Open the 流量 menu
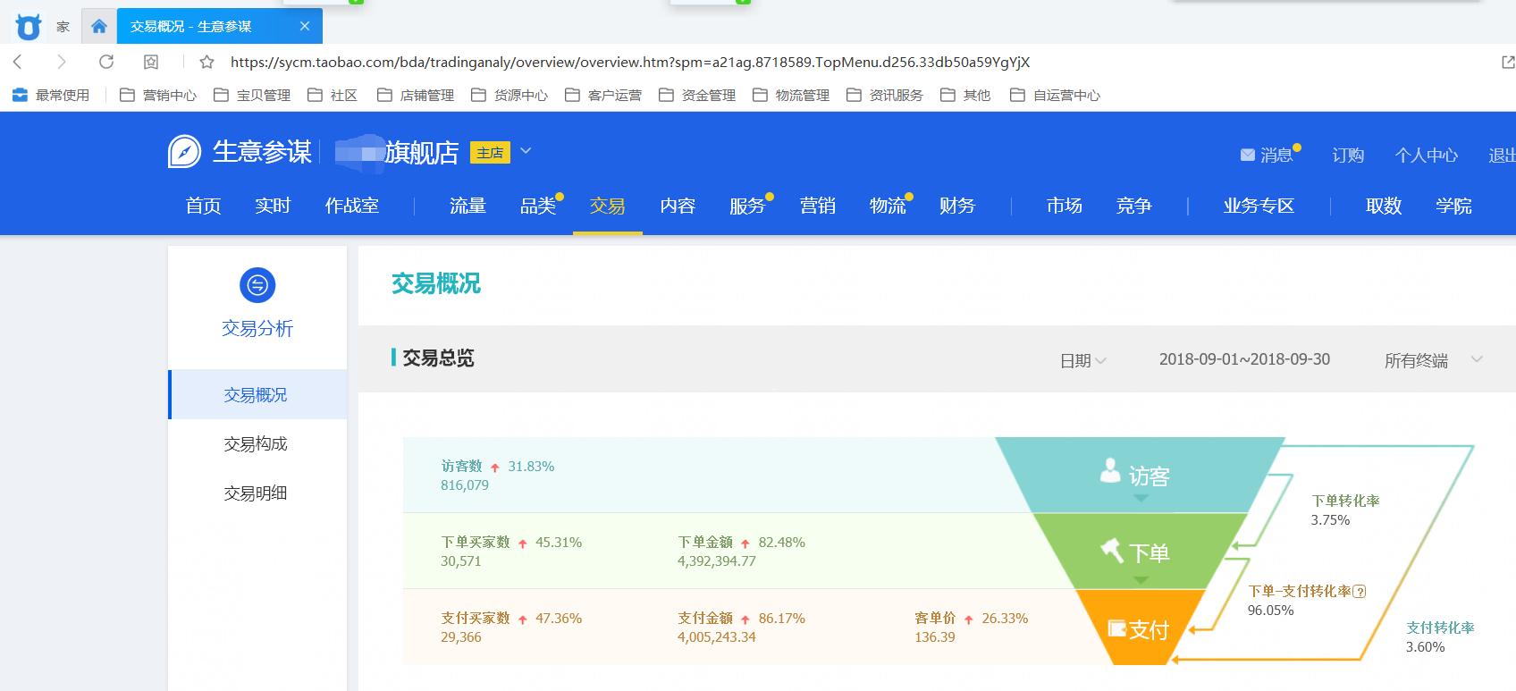The height and width of the screenshot is (691, 1516). click(x=467, y=206)
